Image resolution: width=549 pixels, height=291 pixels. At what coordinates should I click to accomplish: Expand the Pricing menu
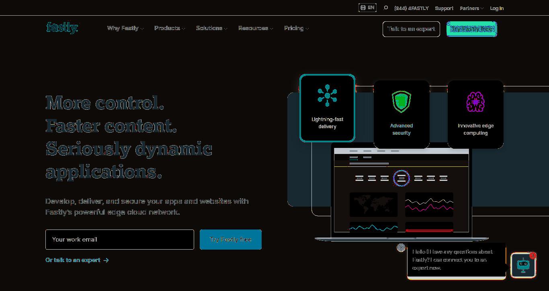tap(296, 28)
